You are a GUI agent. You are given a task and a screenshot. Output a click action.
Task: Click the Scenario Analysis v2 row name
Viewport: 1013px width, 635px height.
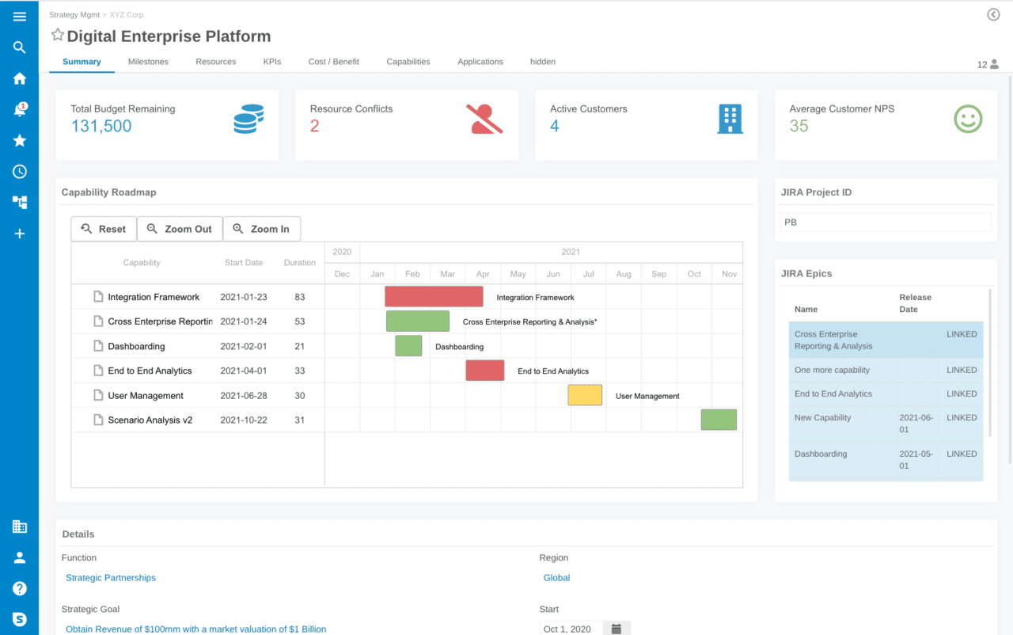pos(150,420)
